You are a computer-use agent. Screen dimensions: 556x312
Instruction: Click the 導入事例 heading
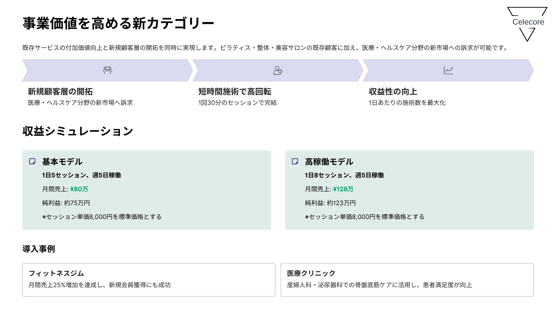[39, 249]
